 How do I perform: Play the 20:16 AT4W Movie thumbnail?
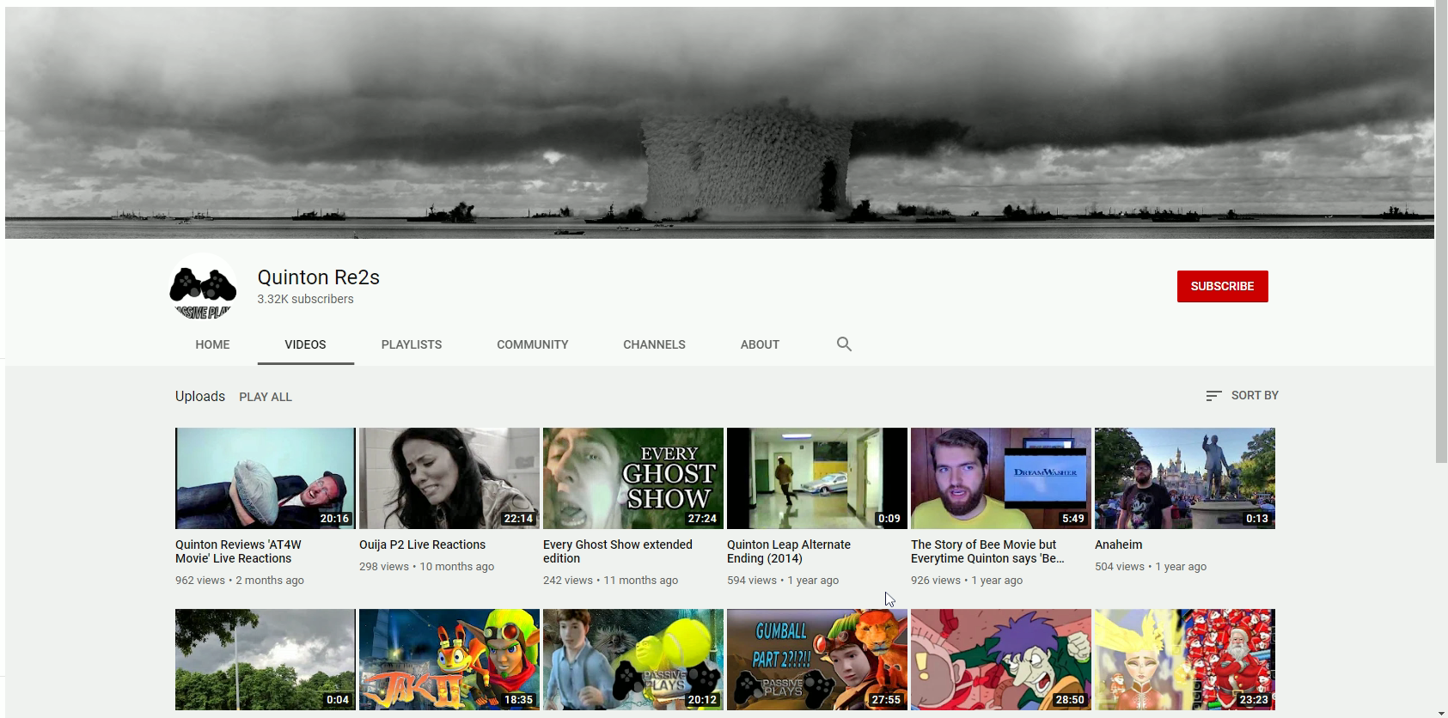click(x=266, y=478)
